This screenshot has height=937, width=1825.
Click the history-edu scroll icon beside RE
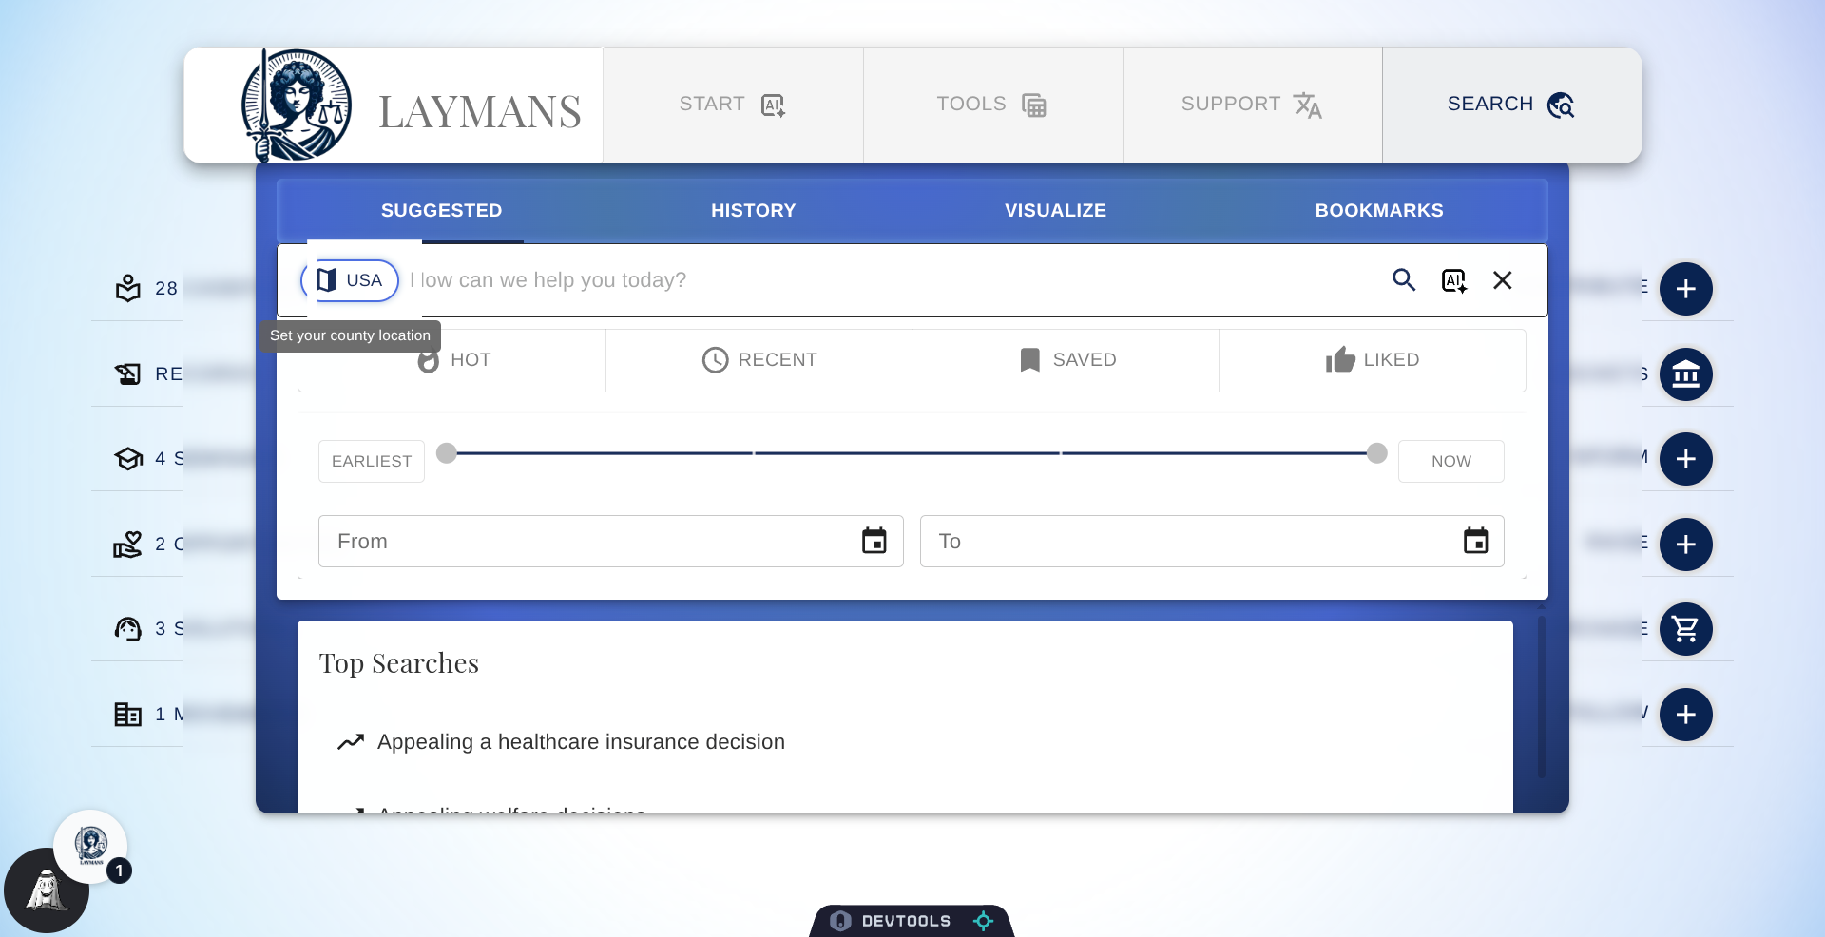[128, 373]
